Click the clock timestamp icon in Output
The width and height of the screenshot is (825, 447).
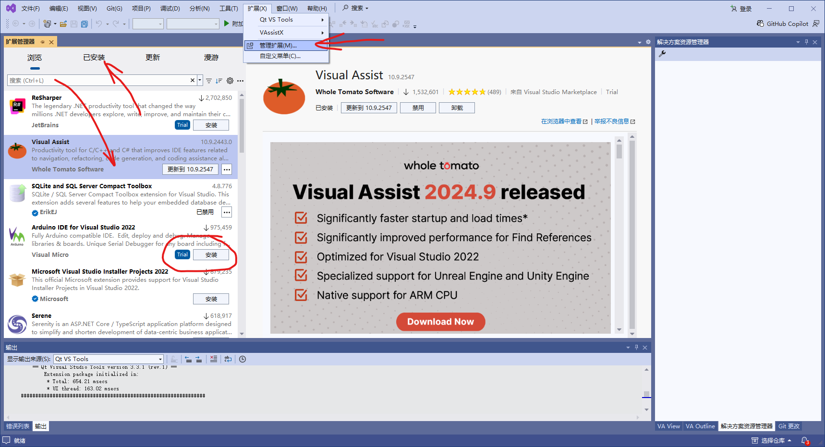tap(243, 359)
